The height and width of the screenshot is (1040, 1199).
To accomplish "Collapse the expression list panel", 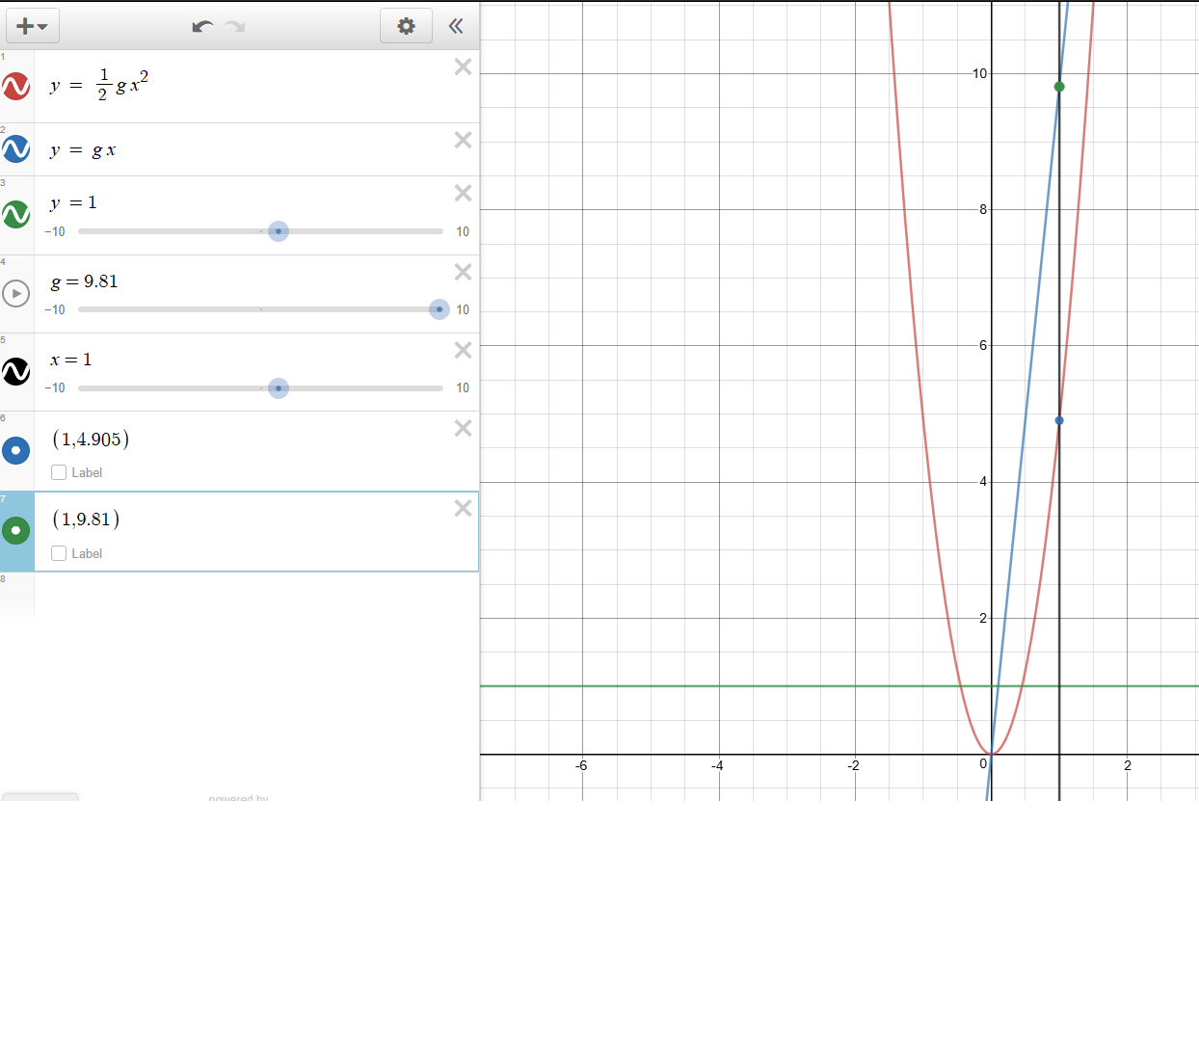I will (456, 26).
